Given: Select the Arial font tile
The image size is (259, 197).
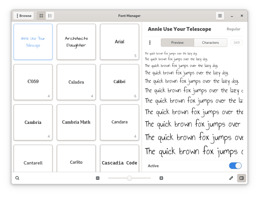Looking at the screenshot, I should (120, 42).
